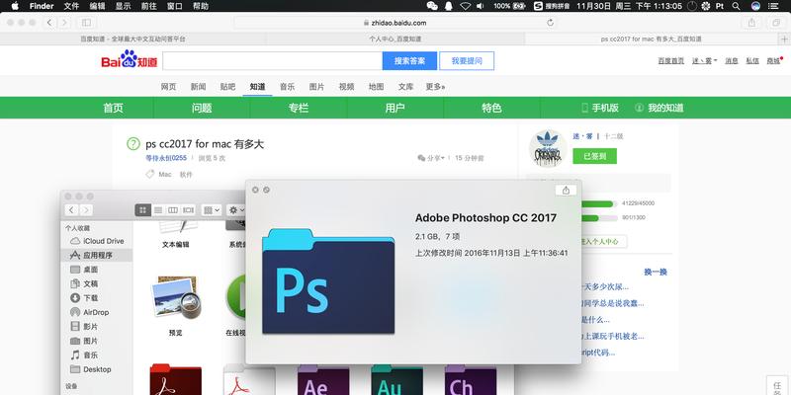This screenshot has width=791, height=395.
Task: Open the Finder menu
Action: (x=42, y=6)
